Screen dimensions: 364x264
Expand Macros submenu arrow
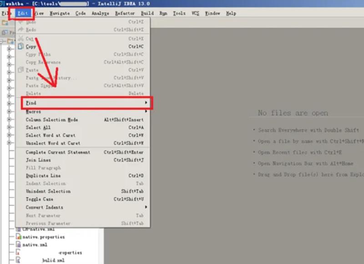pyautogui.click(x=146, y=112)
